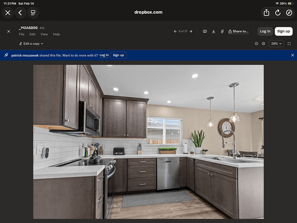Screen dimensions: 297x223
Task: Click the _M0A6896 file name
Action: tap(28, 28)
